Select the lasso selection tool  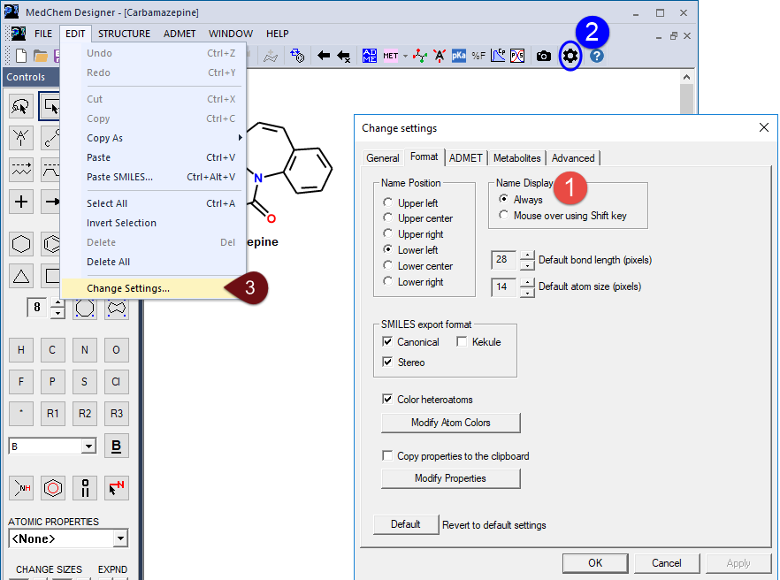(21, 106)
